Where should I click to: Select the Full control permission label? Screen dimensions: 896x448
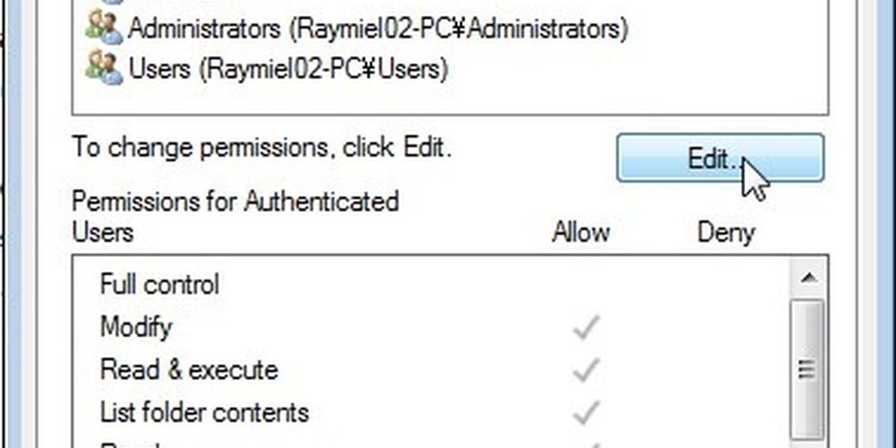[x=159, y=284]
